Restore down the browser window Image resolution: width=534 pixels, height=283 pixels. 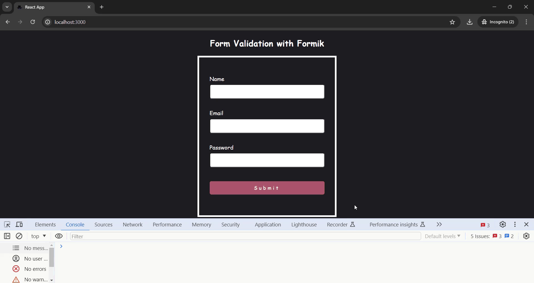510,7
